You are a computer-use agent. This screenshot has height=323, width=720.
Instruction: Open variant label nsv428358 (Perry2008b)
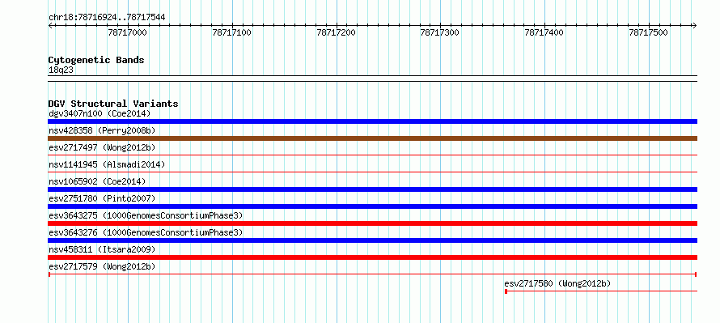coord(102,130)
